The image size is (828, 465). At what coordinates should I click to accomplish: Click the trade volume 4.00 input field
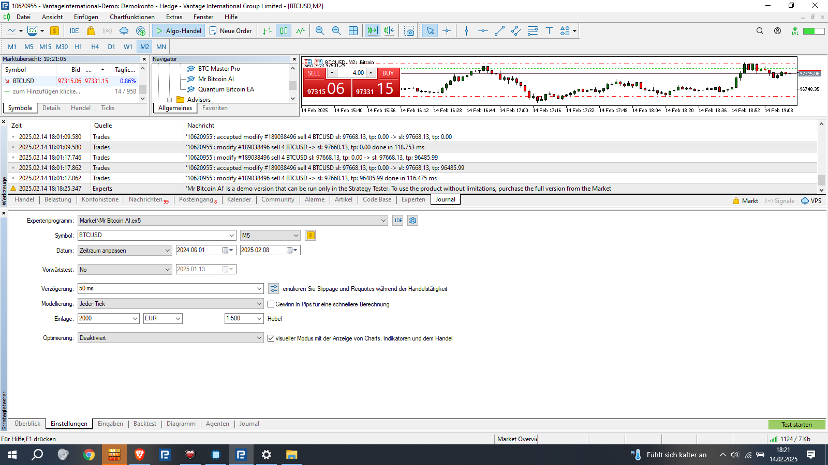(353, 73)
